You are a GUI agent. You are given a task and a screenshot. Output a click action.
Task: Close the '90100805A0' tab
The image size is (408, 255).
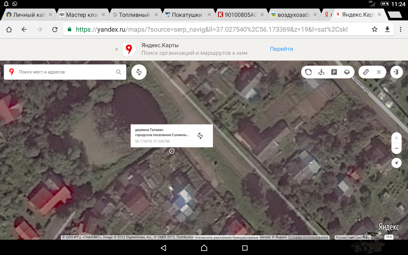coord(262,15)
